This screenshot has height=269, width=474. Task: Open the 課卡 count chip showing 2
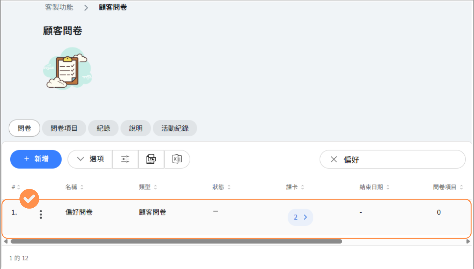click(x=300, y=217)
